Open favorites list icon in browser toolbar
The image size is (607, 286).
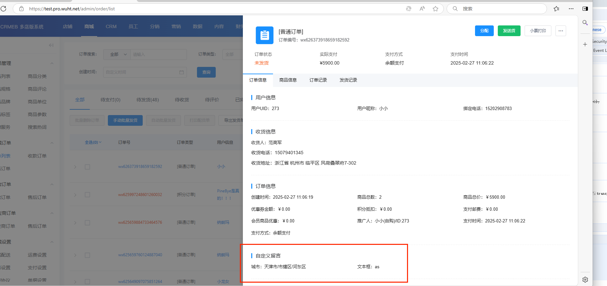pyautogui.click(x=556, y=9)
